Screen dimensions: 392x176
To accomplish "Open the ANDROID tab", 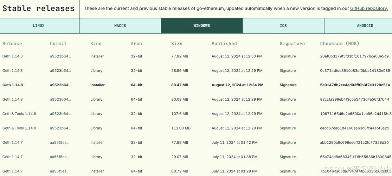I will 365,26.
